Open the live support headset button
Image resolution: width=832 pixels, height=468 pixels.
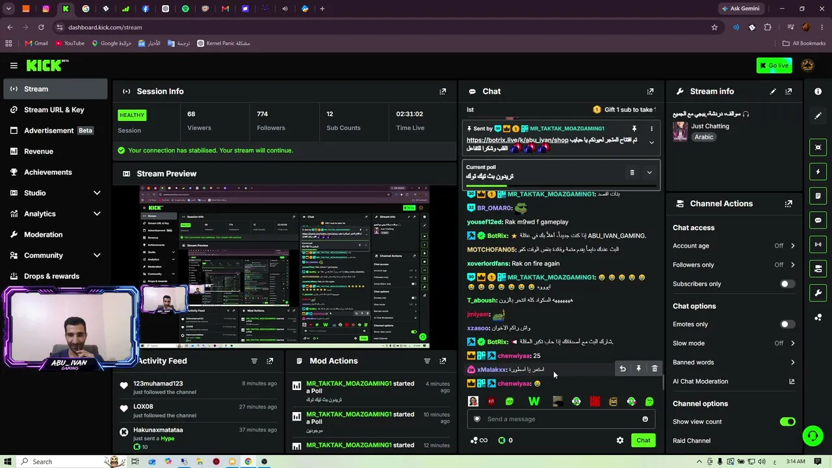(812, 435)
